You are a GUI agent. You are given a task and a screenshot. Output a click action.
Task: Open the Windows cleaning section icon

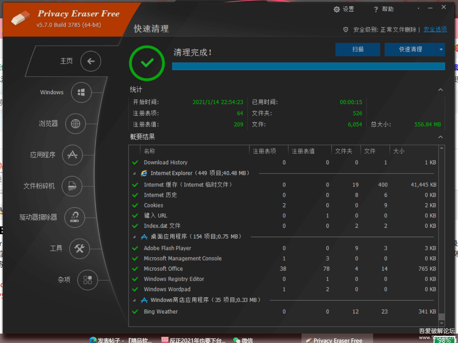click(x=81, y=93)
